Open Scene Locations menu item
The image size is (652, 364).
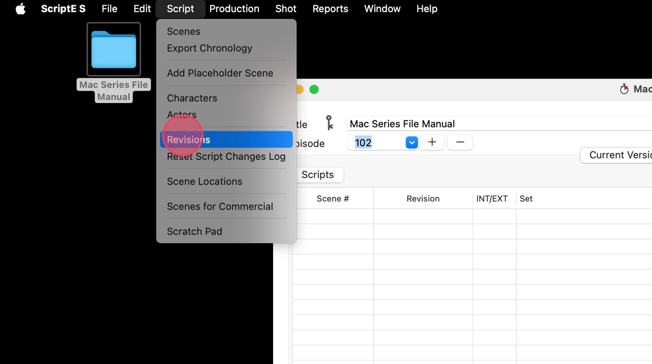click(226, 181)
